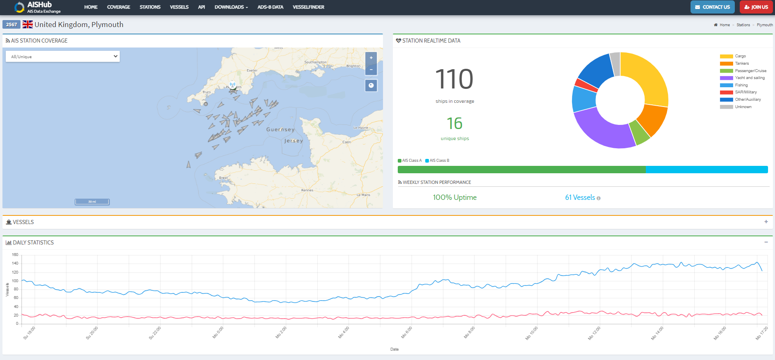Click the Plymouth station marker on map
Image resolution: width=775 pixels, height=360 pixels.
point(232,85)
